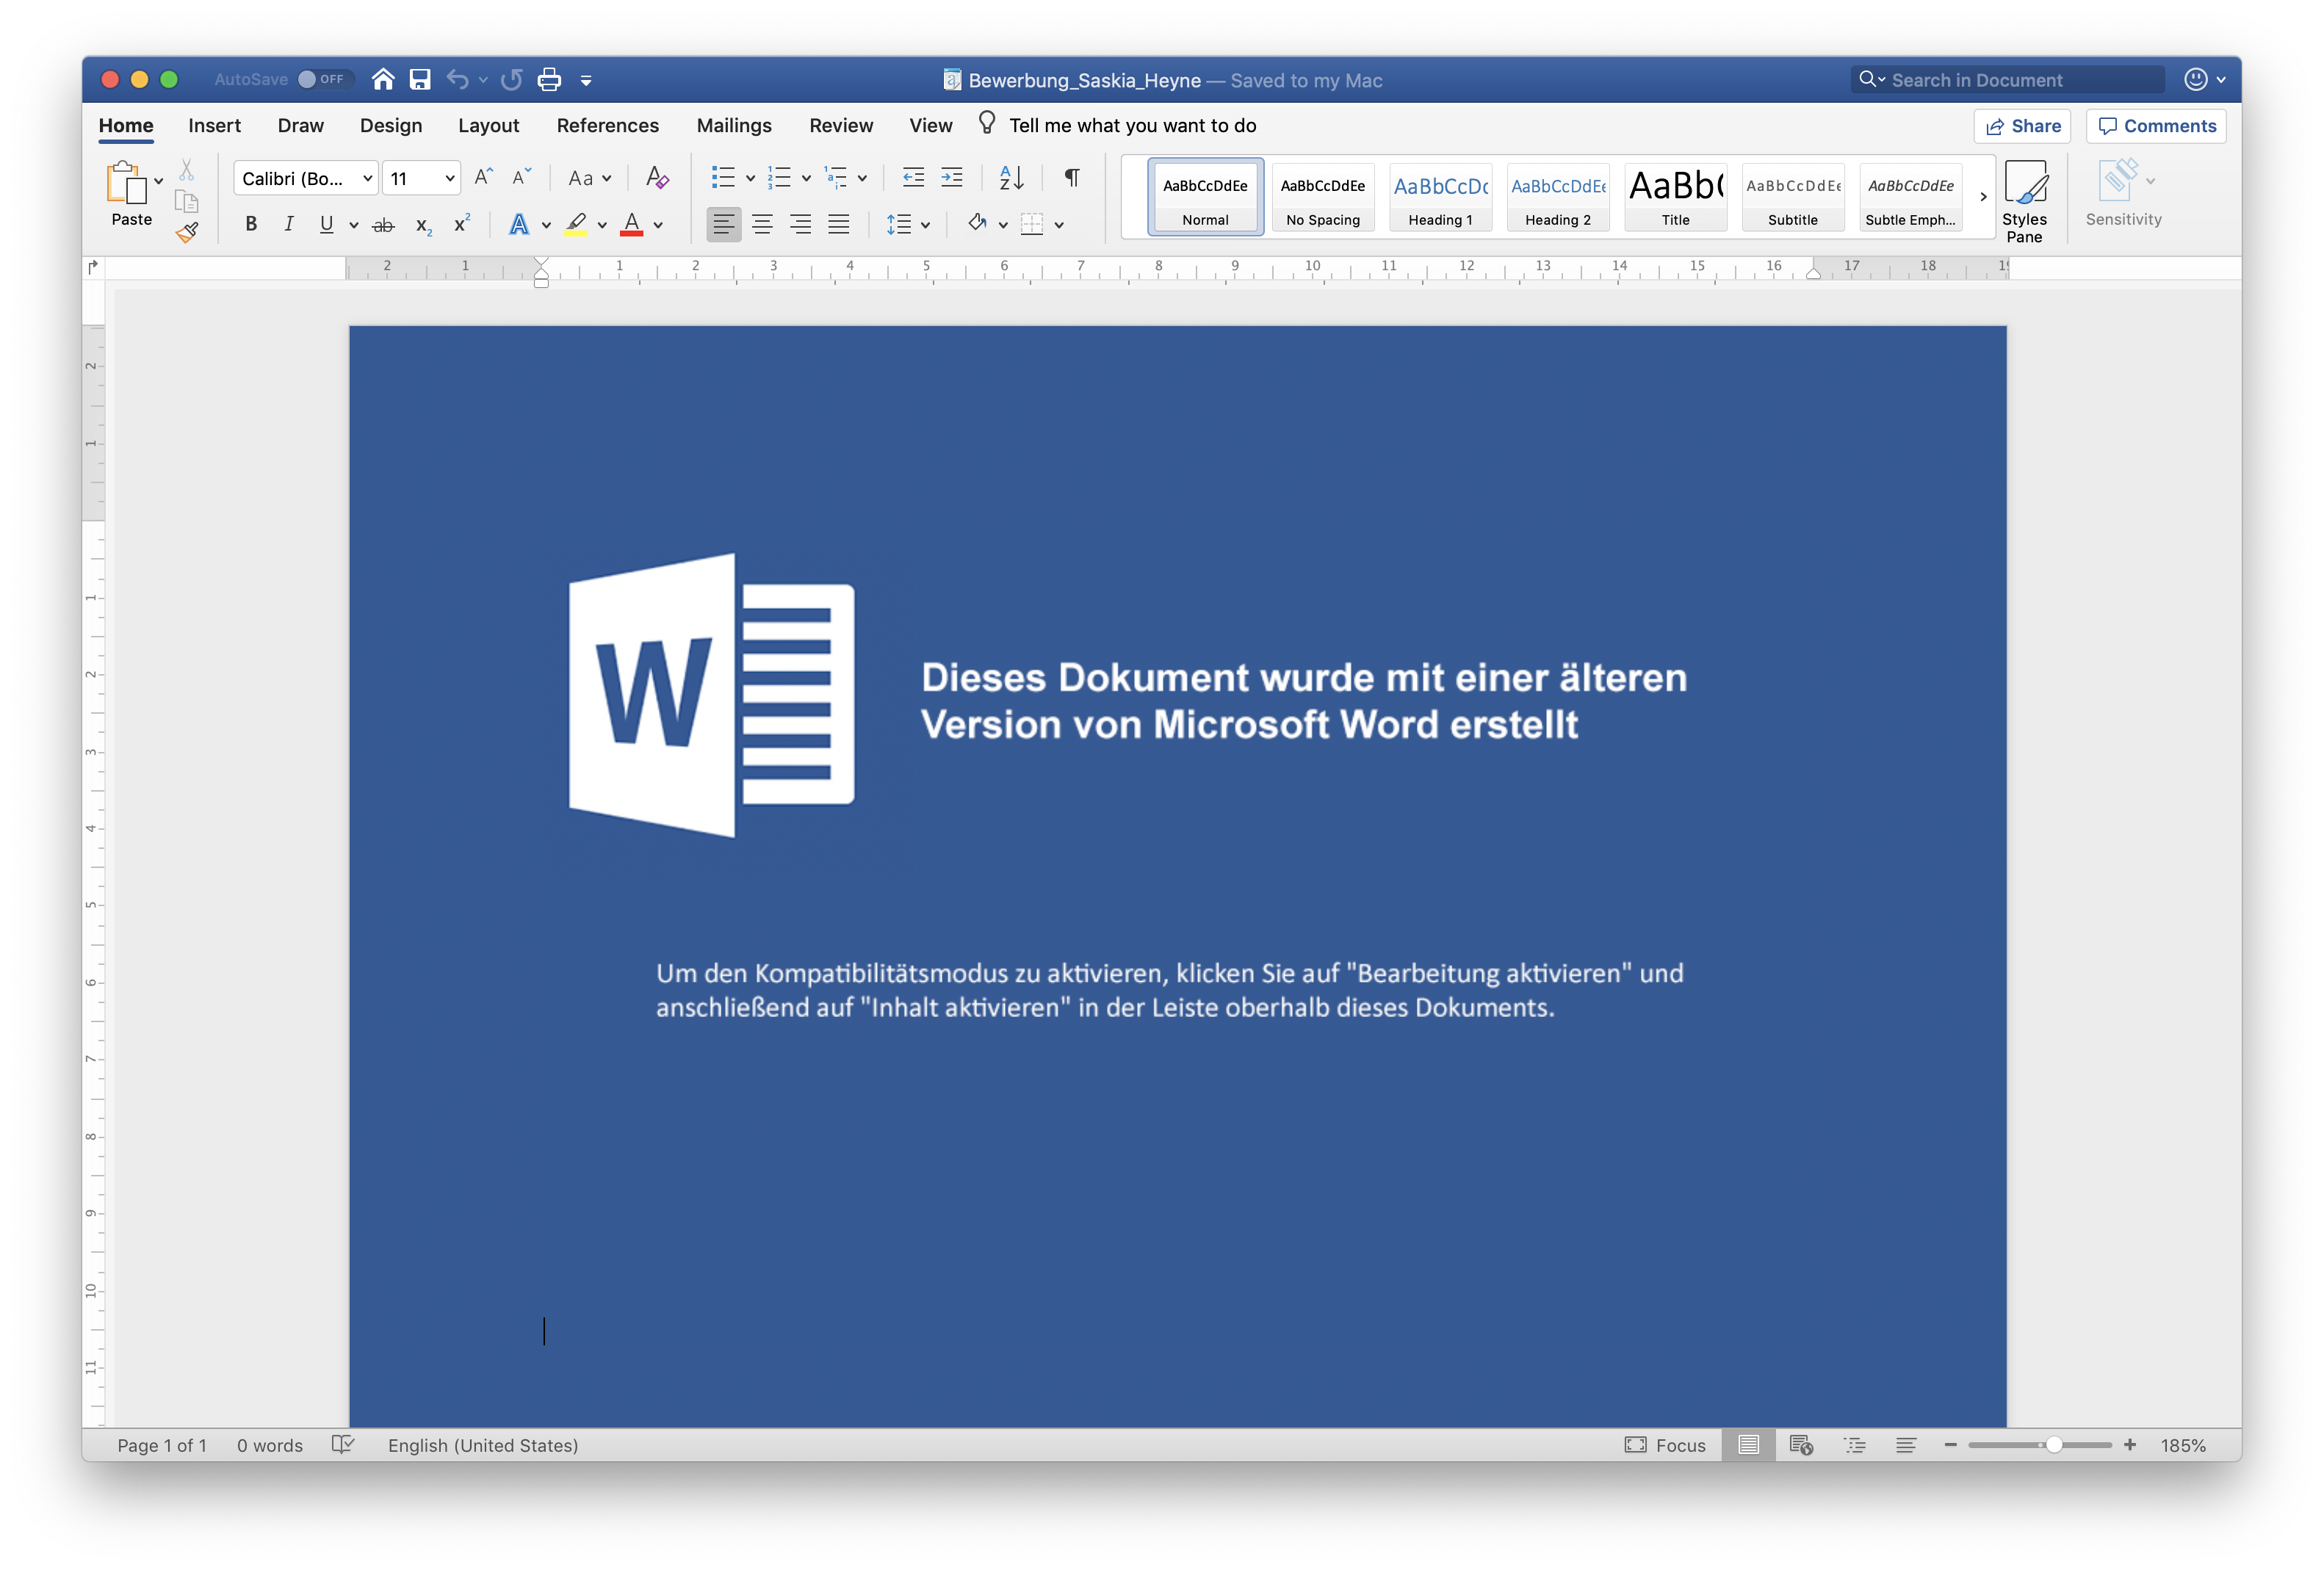Screen dimensions: 2324x1570
Task: Expand bullet list options arrow
Action: [x=750, y=178]
